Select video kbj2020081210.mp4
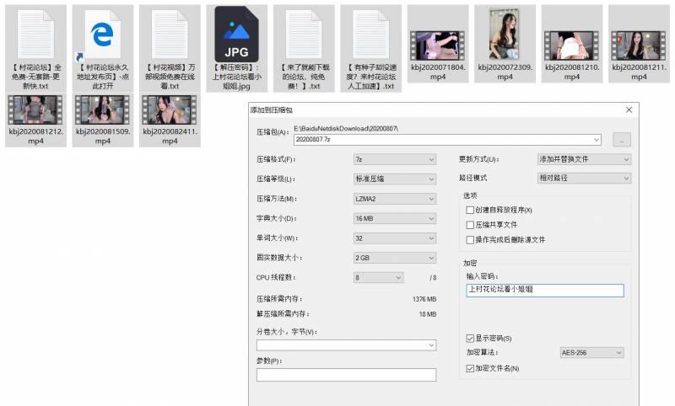675x406 pixels. (572, 45)
